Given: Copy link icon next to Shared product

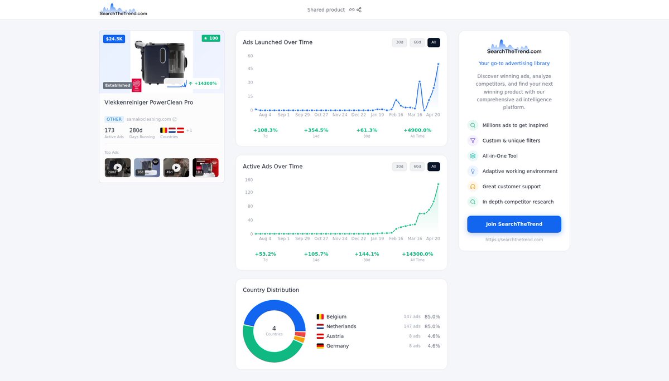Looking at the screenshot, I should [x=352, y=10].
